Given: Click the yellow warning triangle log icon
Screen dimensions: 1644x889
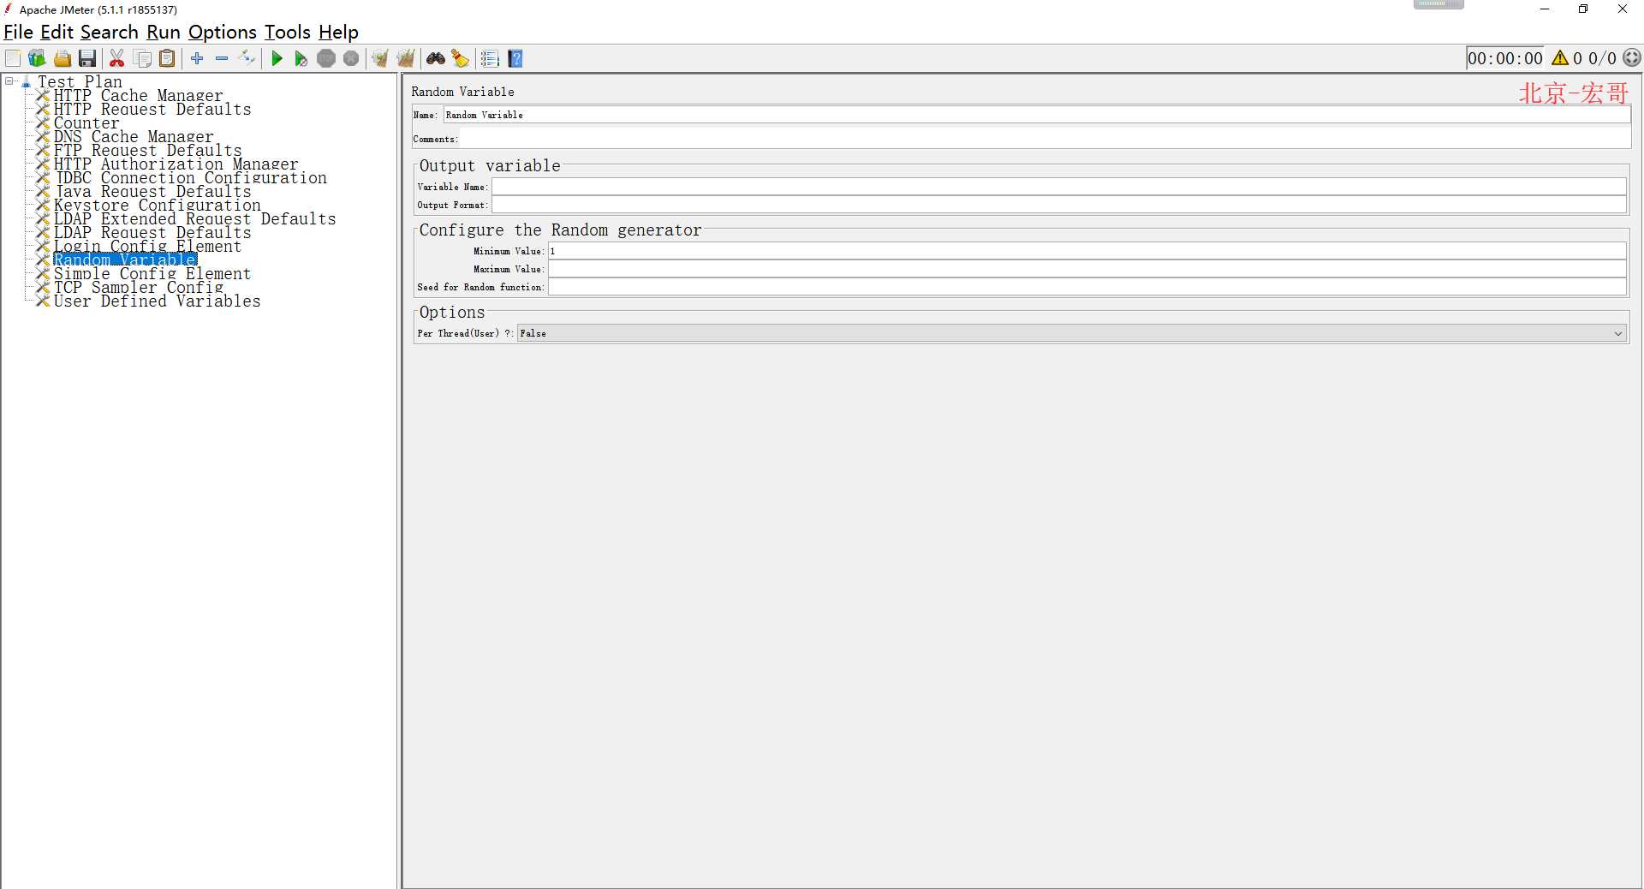Looking at the screenshot, I should pyautogui.click(x=1560, y=58).
